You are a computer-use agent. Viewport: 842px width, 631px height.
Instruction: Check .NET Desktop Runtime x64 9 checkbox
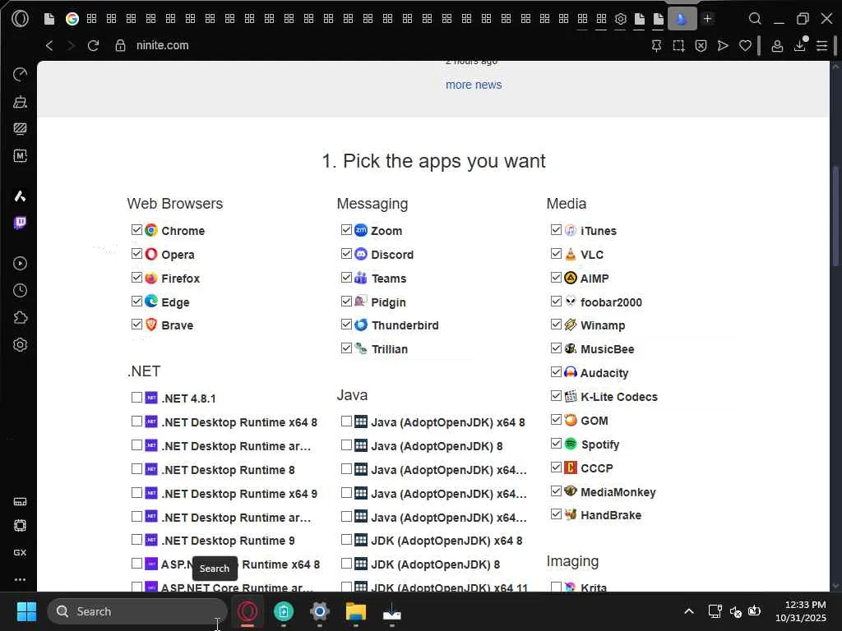136,493
